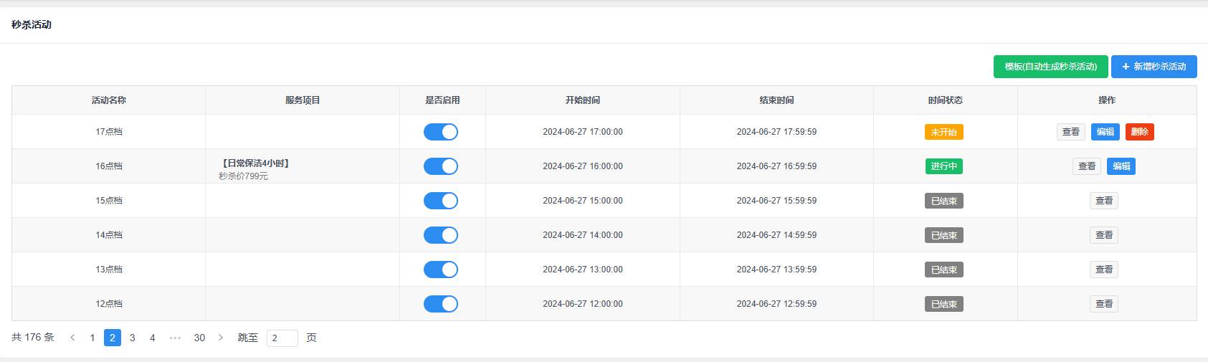Turn off the 15点档 enable toggle

coord(440,201)
